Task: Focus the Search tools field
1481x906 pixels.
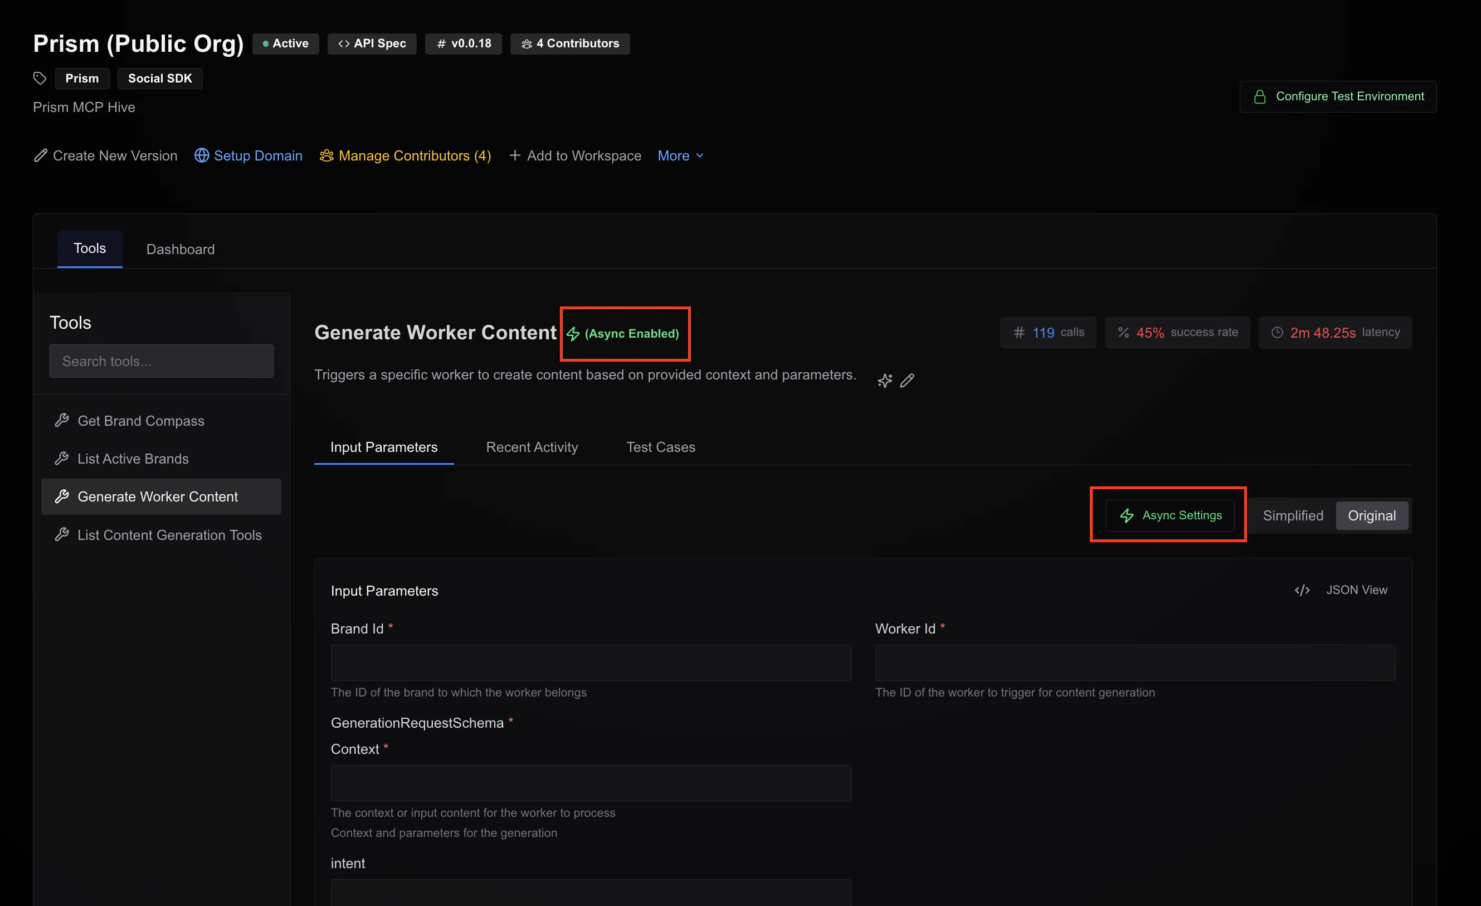Action: [161, 361]
